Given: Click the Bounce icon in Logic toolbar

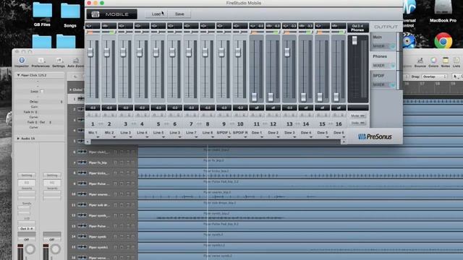Looking at the screenshot, I should (x=420, y=62).
